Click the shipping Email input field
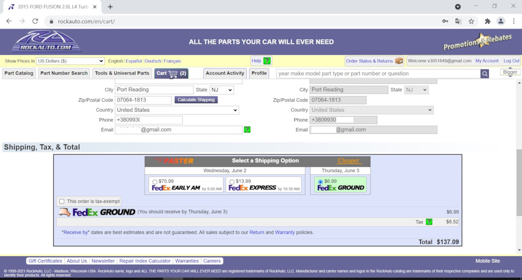Screen dimensions: 522x280 click(x=178, y=130)
